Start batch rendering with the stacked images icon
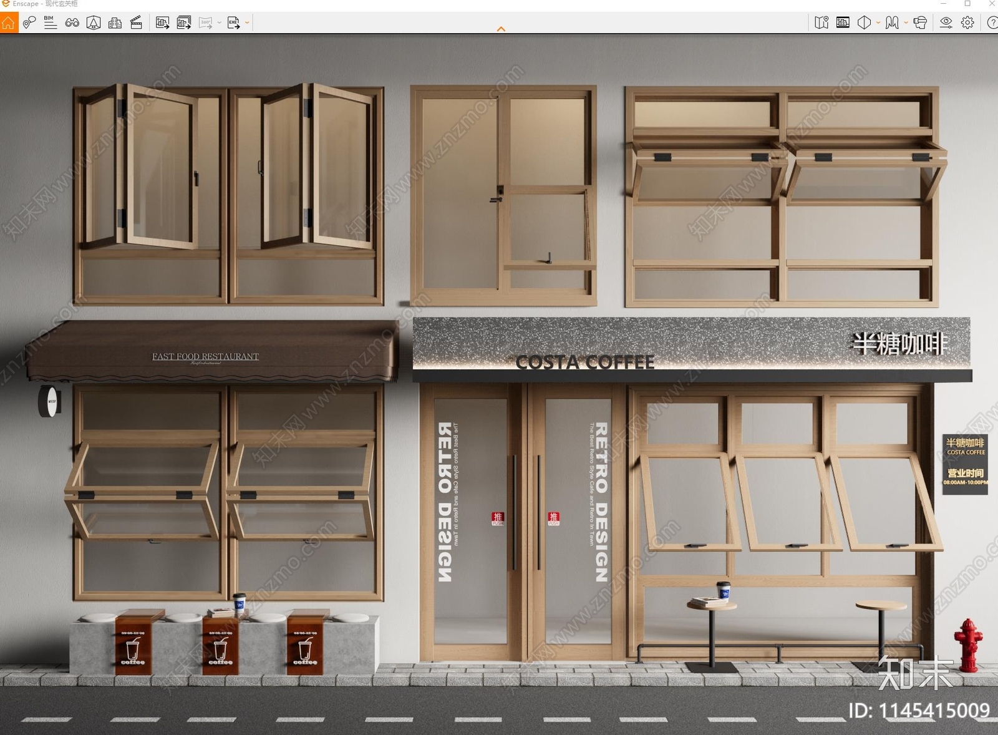998x735 pixels. [184, 23]
